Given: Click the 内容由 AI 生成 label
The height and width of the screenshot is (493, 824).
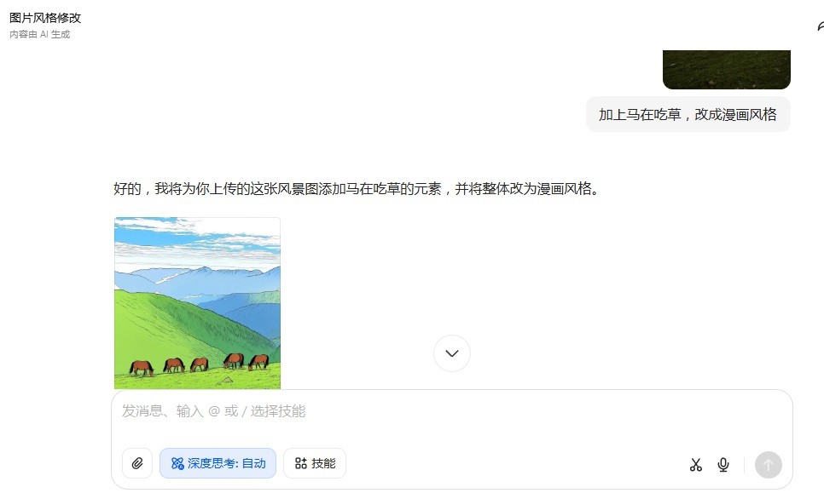Looking at the screenshot, I should pyautogui.click(x=39, y=34).
